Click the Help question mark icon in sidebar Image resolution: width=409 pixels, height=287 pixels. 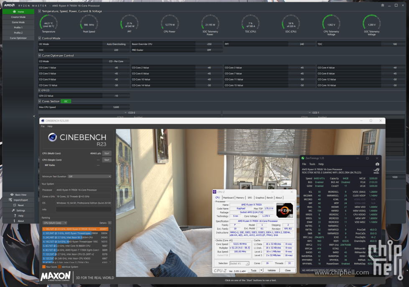point(15,216)
